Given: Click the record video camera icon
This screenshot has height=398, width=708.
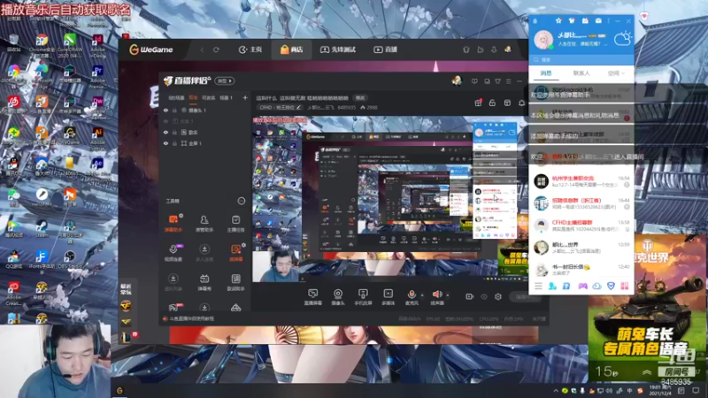Looking at the screenshot, I should pyautogui.click(x=470, y=296).
